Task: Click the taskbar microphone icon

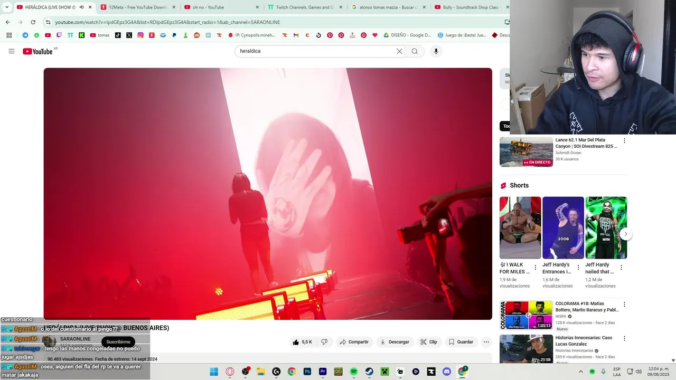Action: coord(603,372)
